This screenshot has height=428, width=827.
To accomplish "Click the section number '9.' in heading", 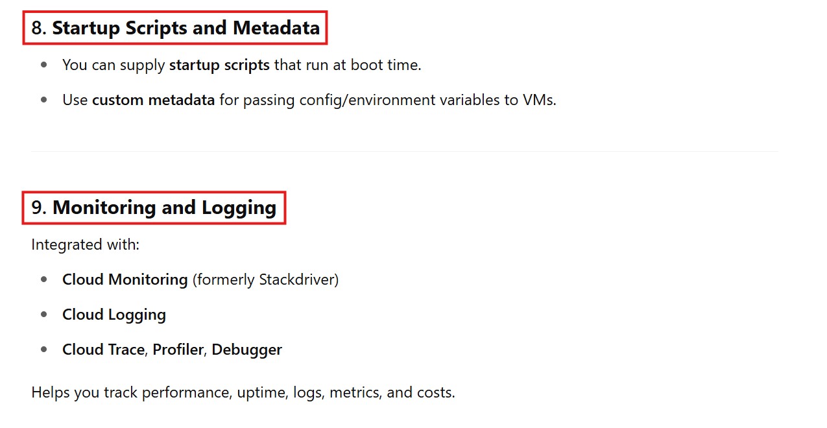I will [x=39, y=208].
